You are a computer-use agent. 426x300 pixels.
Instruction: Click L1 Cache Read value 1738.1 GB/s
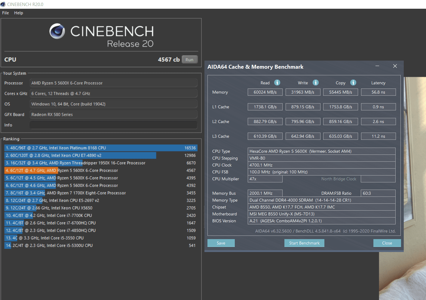265,107
